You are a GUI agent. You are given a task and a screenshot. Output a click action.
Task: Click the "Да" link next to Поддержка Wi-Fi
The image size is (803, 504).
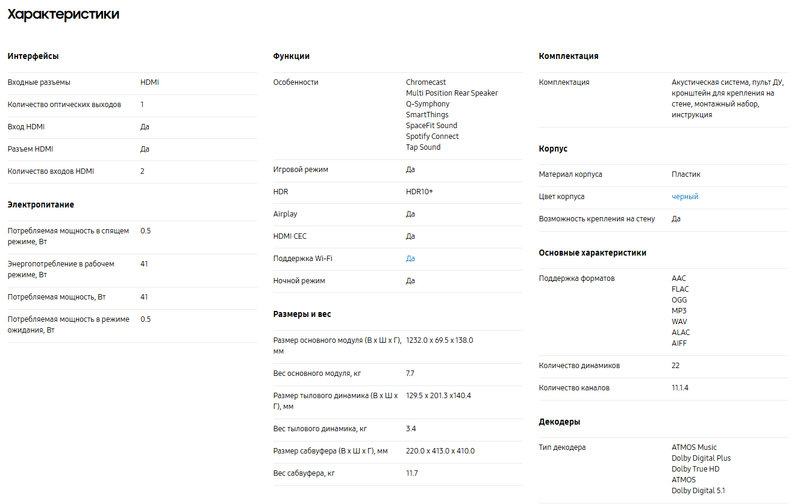[410, 259]
